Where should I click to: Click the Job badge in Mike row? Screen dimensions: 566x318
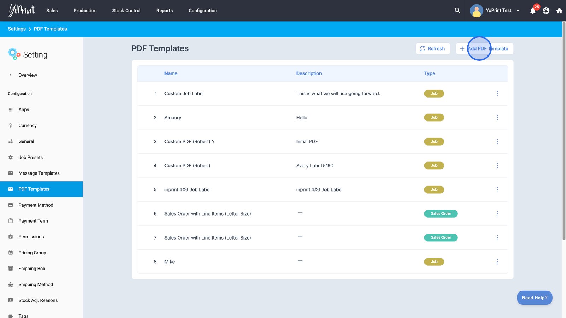434,262
